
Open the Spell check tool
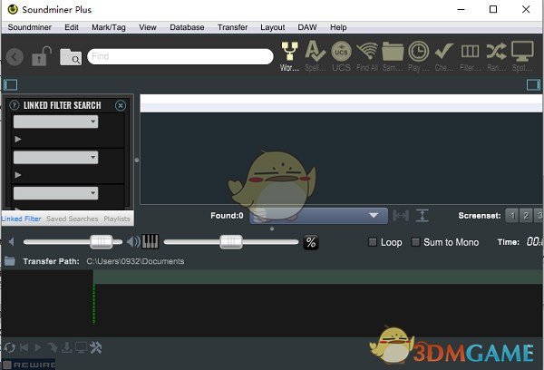pyautogui.click(x=315, y=56)
